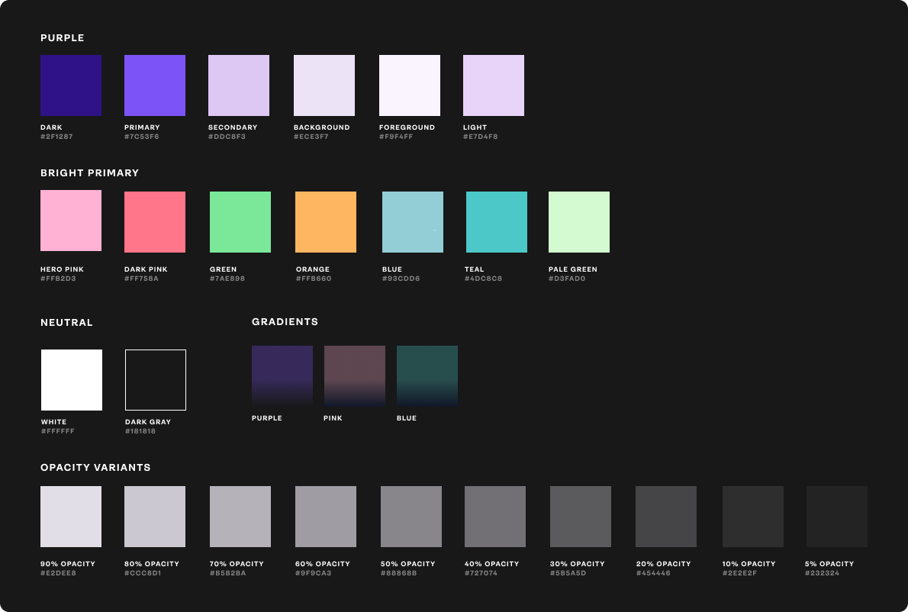This screenshot has height=612, width=908.
Task: Pick the Orange color swatch
Action: tap(326, 222)
